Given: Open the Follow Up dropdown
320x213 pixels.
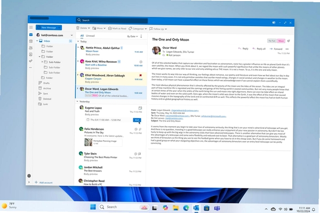Looking at the screenshot, I should (166, 29).
